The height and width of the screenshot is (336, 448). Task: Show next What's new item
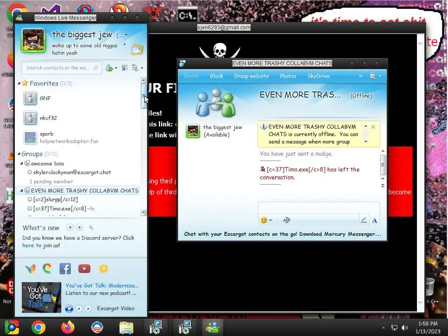80,227
